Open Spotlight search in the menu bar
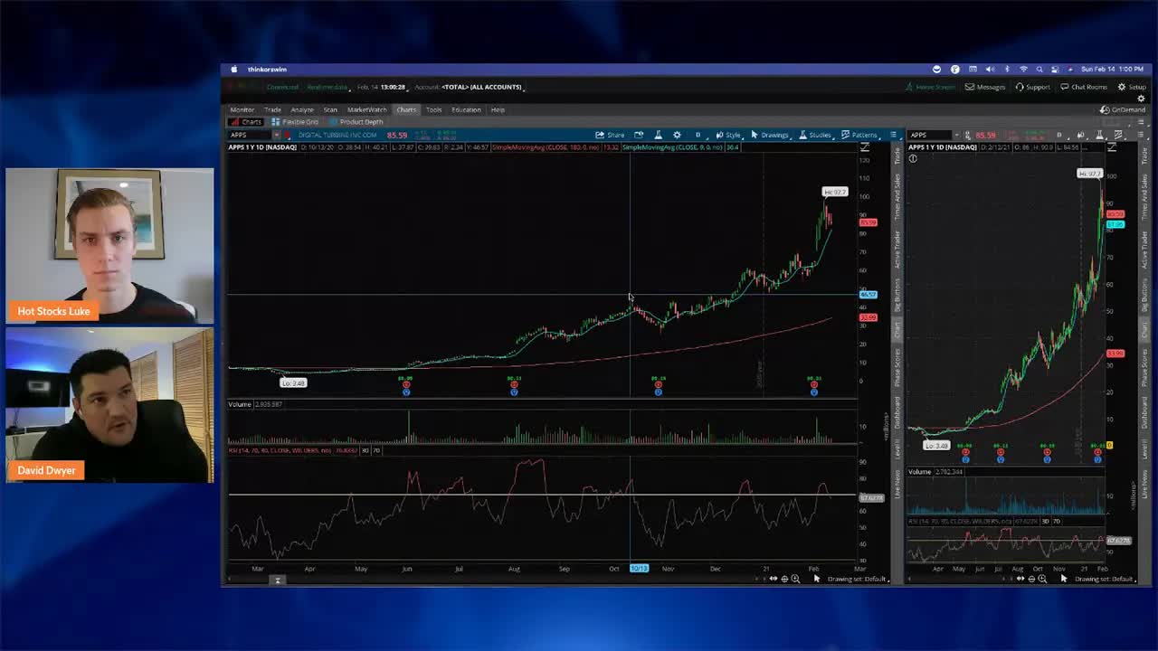Image resolution: width=1158 pixels, height=651 pixels. point(1039,69)
